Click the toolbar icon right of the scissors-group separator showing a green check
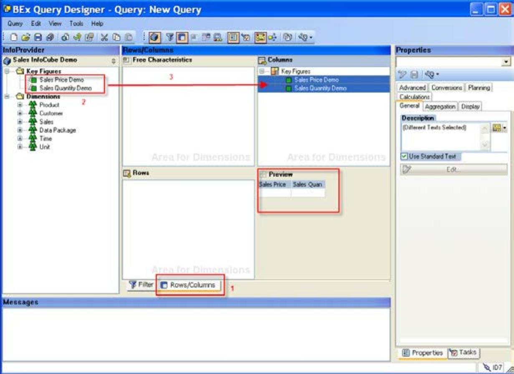 pos(77,38)
